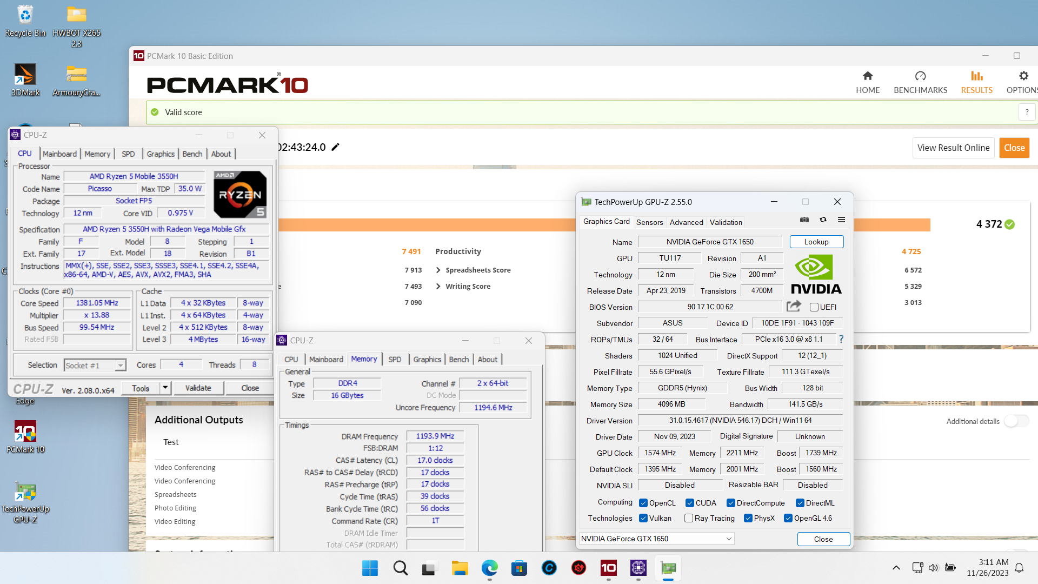Click View Result Online button
Image resolution: width=1038 pixels, height=584 pixels.
[953, 148]
